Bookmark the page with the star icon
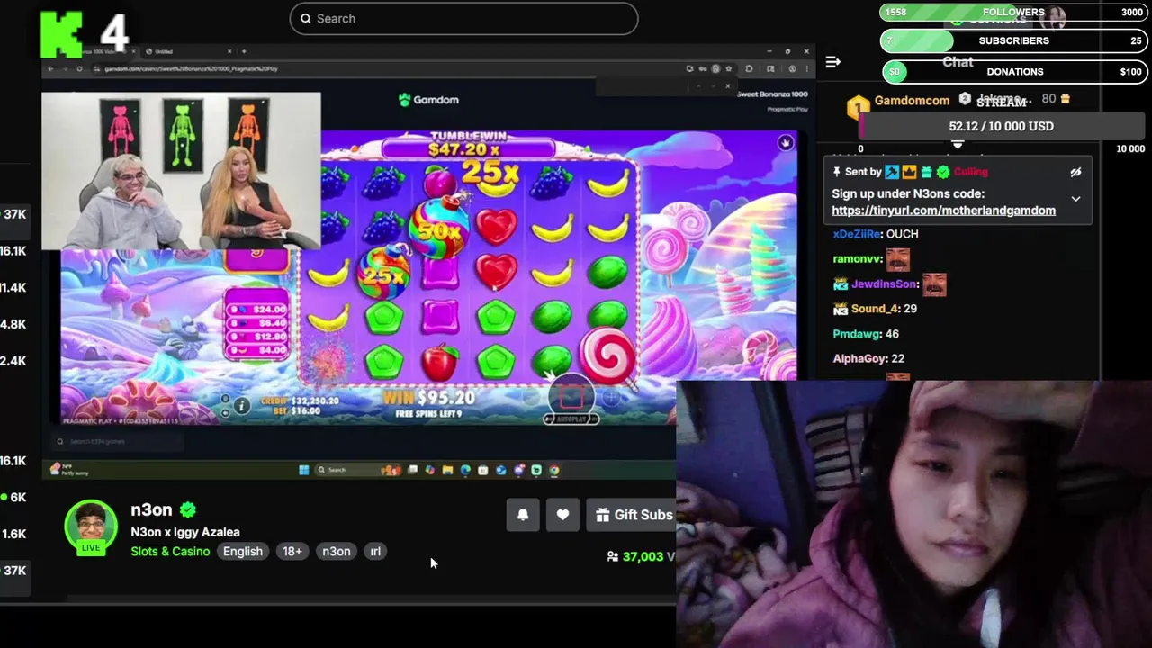 click(729, 69)
